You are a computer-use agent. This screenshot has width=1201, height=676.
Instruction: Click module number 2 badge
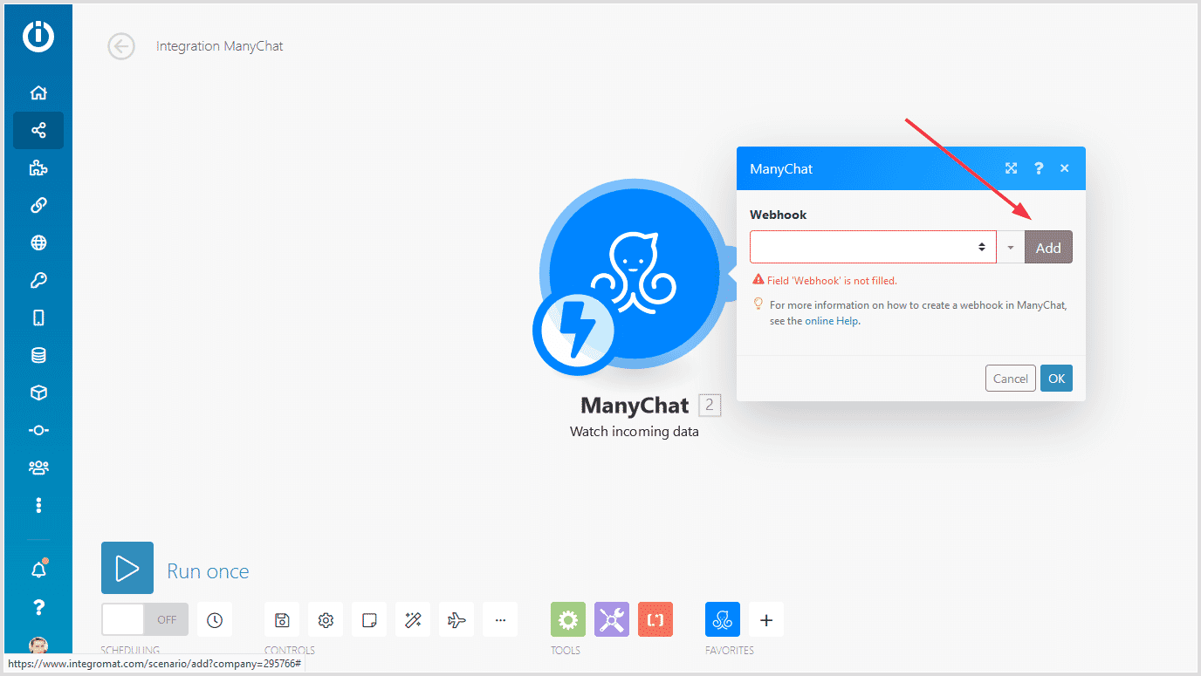pos(710,406)
